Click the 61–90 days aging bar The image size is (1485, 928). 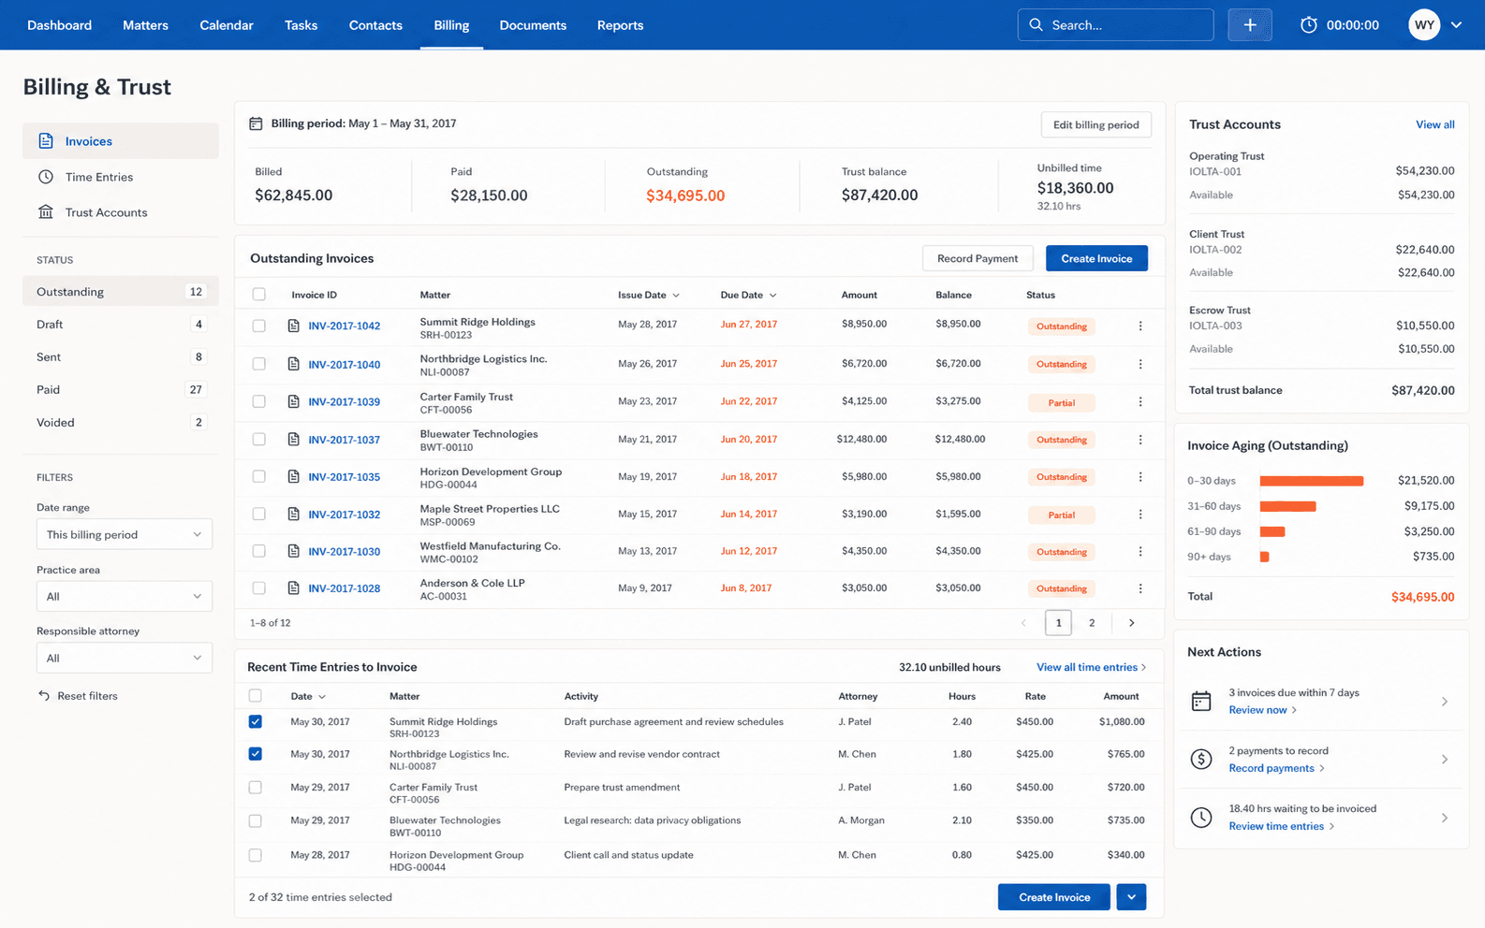point(1272,531)
